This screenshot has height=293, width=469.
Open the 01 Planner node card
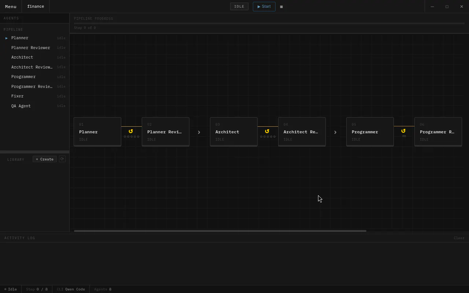click(x=97, y=132)
